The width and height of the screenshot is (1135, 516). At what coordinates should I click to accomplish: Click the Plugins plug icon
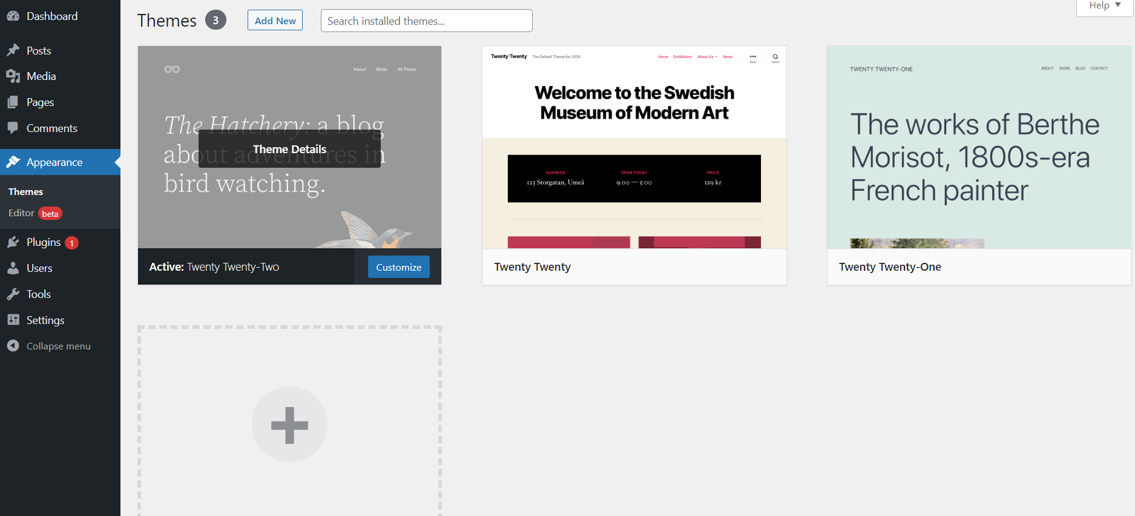click(13, 242)
